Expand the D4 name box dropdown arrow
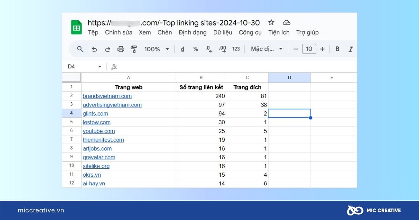The height and width of the screenshot is (220, 419). [100, 67]
